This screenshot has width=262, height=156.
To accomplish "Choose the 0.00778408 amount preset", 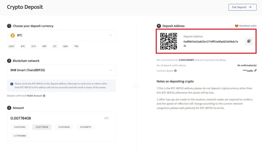I will click(x=42, y=127).
